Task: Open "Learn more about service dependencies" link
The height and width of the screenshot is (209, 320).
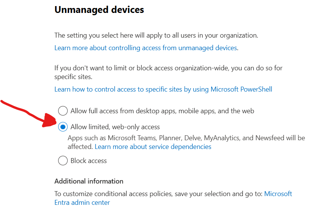Action: pyautogui.click(x=153, y=147)
